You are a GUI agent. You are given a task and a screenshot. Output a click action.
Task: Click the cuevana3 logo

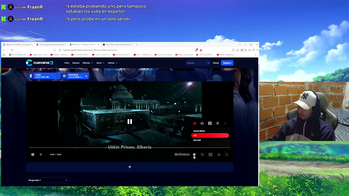[40, 63]
